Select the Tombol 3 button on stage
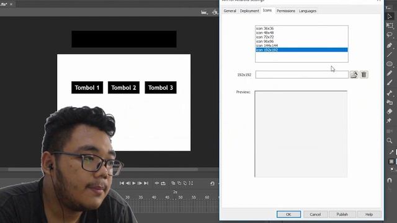The image size is (397, 223). click(x=161, y=87)
